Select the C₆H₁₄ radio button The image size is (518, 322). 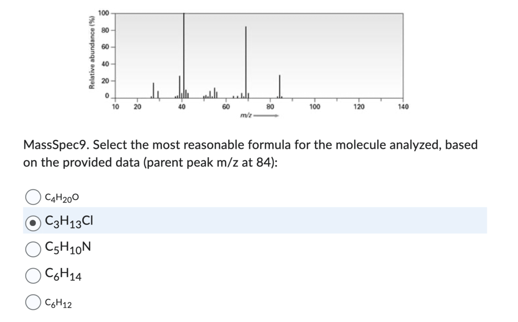coord(33,275)
